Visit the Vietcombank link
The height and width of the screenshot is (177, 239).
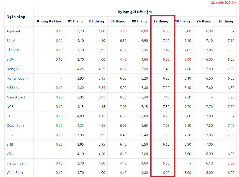17,163
